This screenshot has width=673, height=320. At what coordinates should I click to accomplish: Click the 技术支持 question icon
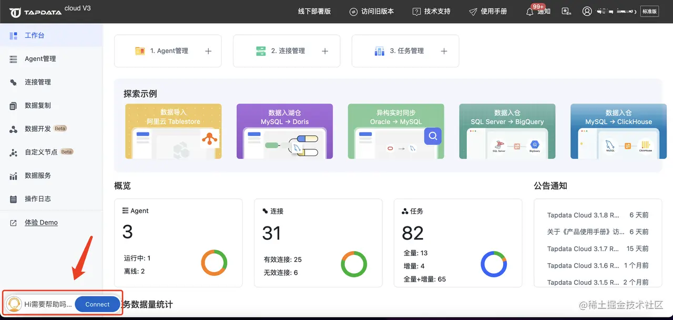[417, 12]
